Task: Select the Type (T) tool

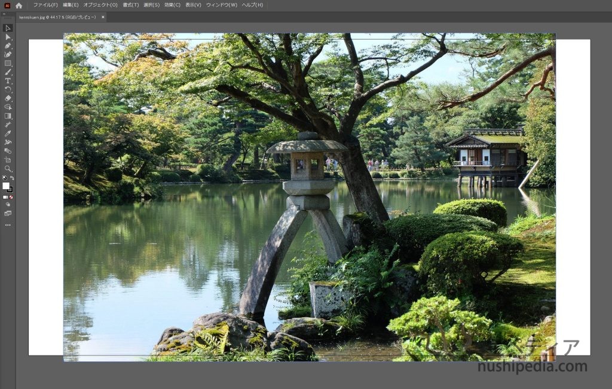Action: [x=8, y=81]
